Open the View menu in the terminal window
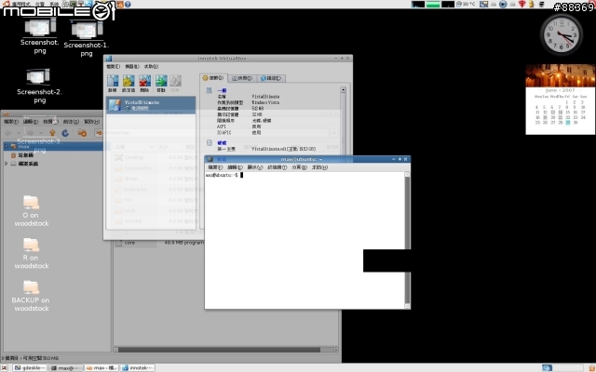The image size is (596, 372). (254, 167)
